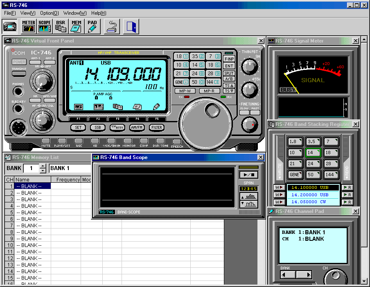This screenshot has width=370, height=287.
Task: Write to the 14.050000 CW register
Action: pyautogui.click(x=279, y=202)
